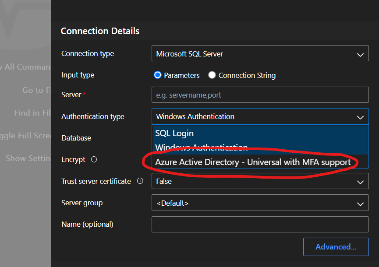
Task: Choose Windows Authentication option in list
Action: (x=260, y=148)
